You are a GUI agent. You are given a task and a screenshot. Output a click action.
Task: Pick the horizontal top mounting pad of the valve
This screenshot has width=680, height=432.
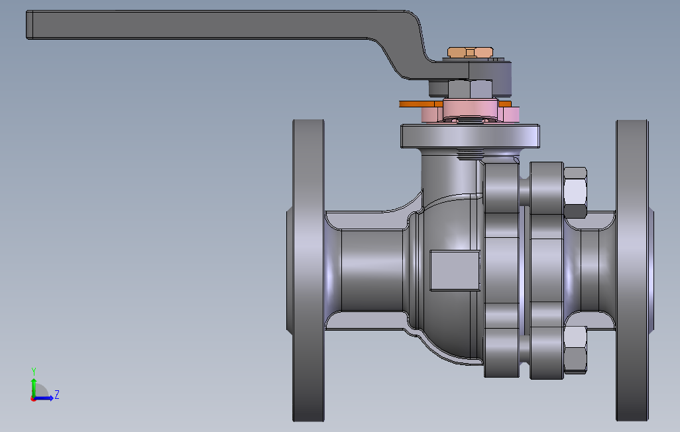pos(470,136)
